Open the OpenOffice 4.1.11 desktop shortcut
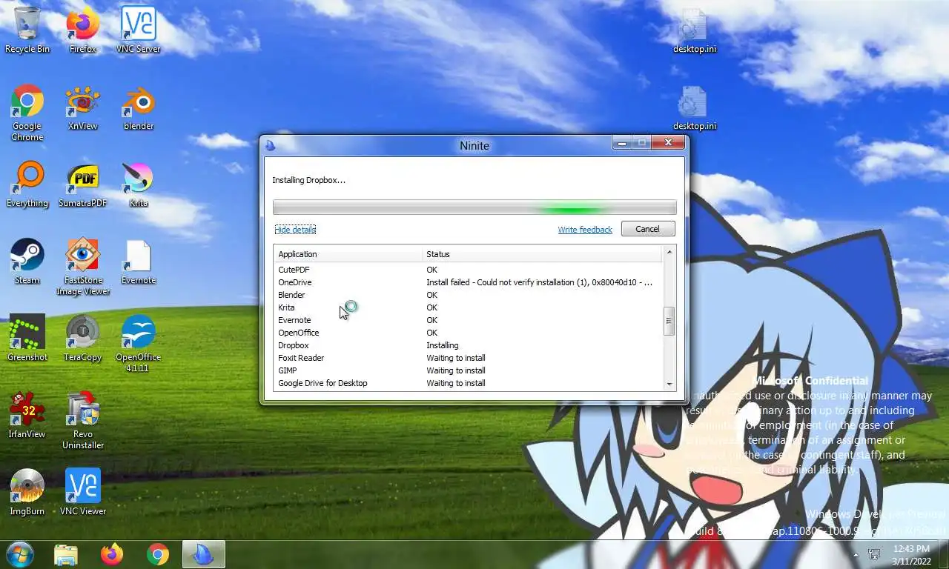The height and width of the screenshot is (569, 949). tap(139, 344)
